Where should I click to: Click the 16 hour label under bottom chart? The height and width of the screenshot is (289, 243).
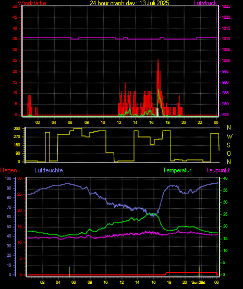pyautogui.click(x=153, y=282)
